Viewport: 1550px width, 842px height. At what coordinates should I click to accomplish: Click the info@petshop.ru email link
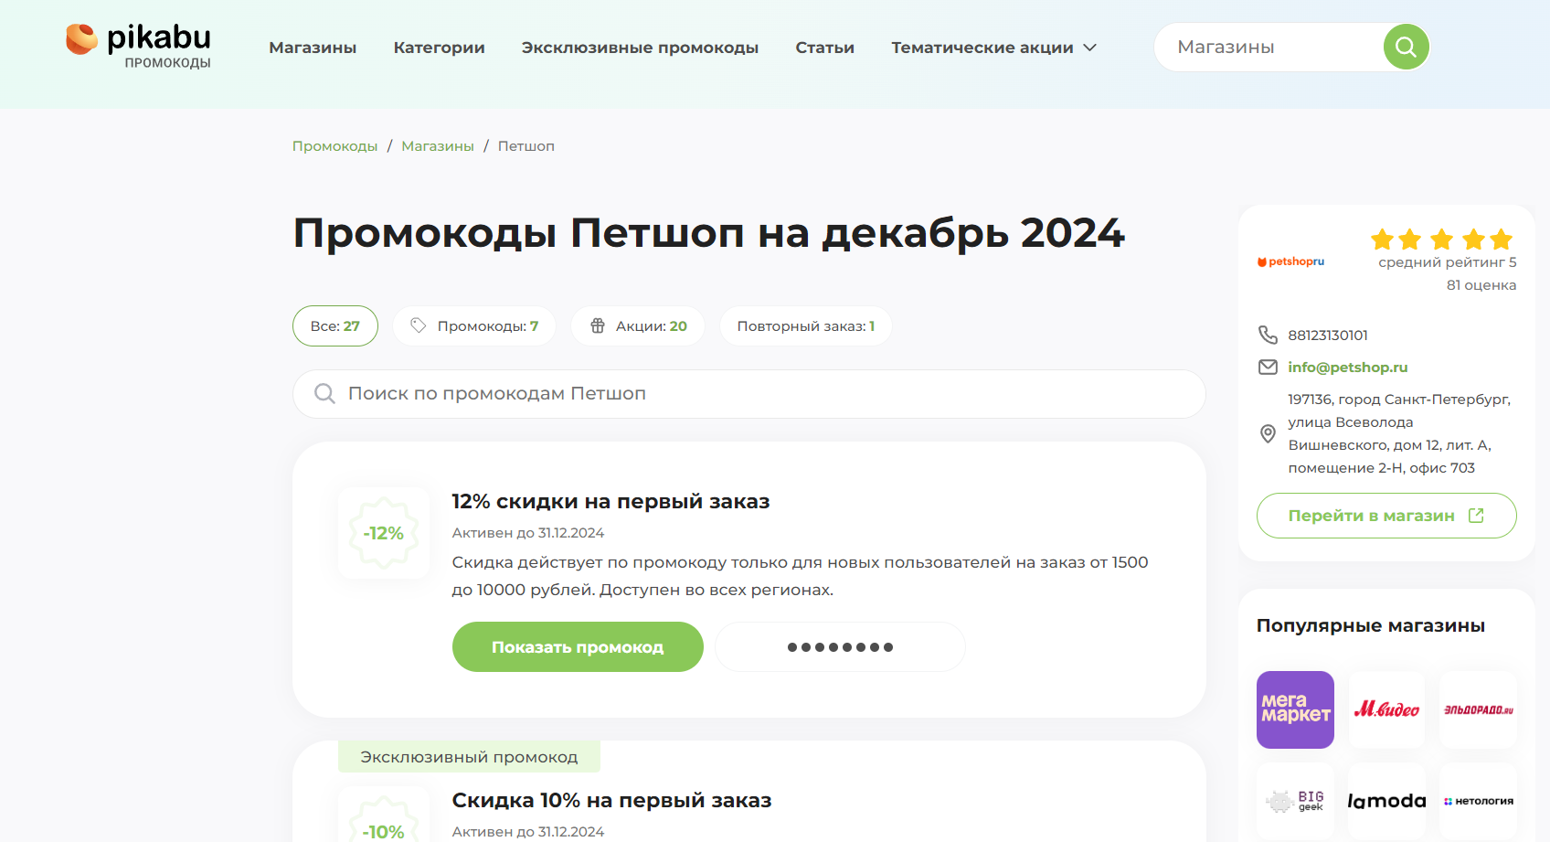(x=1348, y=367)
